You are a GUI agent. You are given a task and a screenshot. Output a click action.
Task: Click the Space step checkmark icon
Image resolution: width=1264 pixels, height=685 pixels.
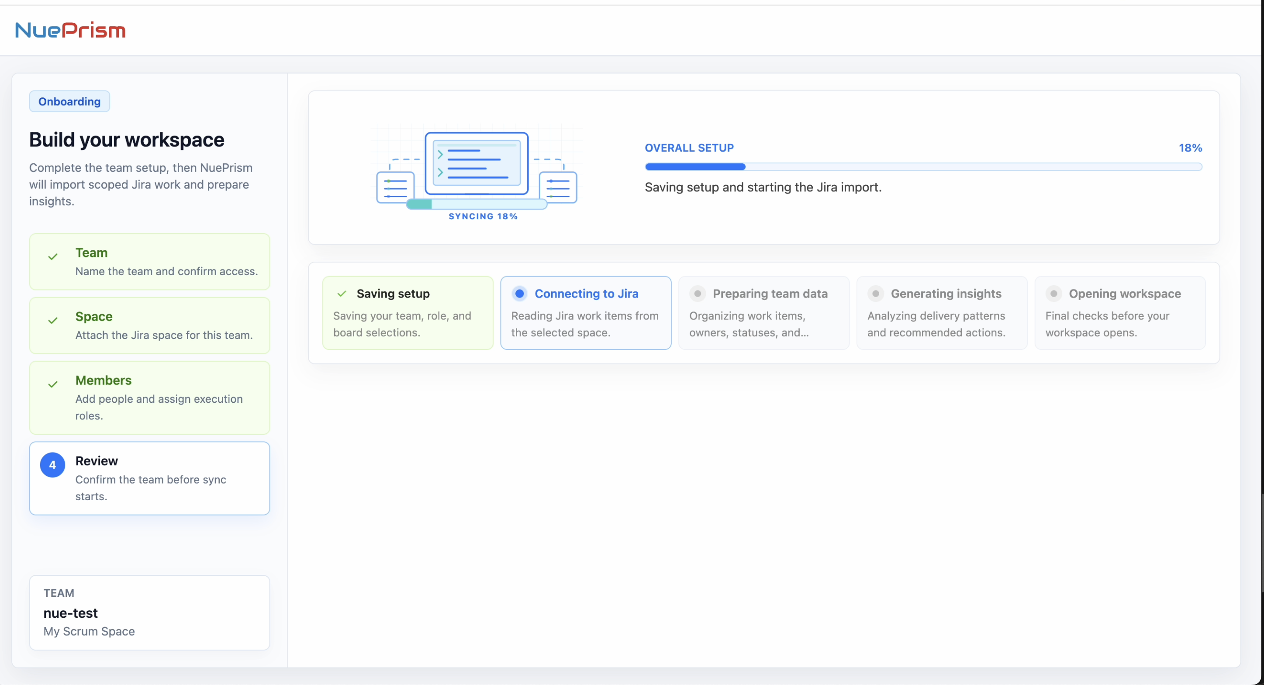53,320
